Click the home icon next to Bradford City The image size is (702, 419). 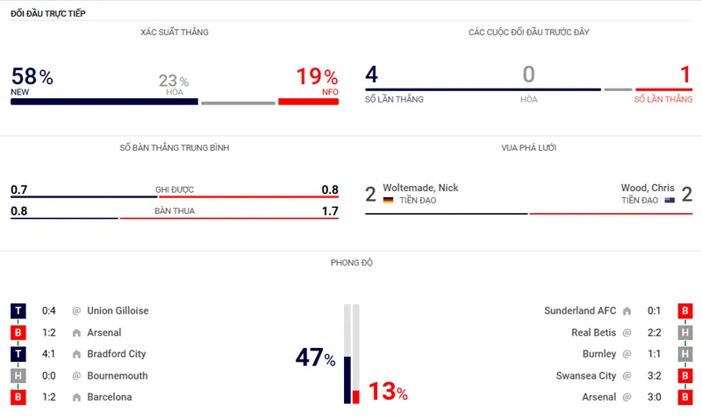(76, 354)
